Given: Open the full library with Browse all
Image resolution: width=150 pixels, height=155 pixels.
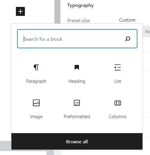Looking at the screenshot, I should click(77, 142).
